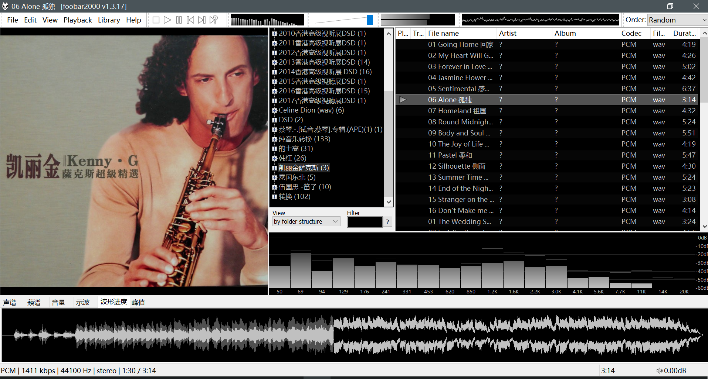Image resolution: width=708 pixels, height=379 pixels.
Task: Click into the Filter text field
Action: coord(364,222)
